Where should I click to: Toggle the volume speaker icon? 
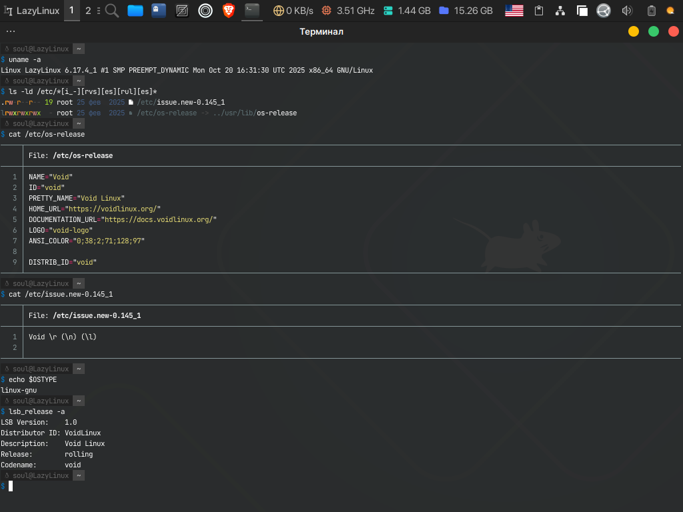click(x=626, y=11)
